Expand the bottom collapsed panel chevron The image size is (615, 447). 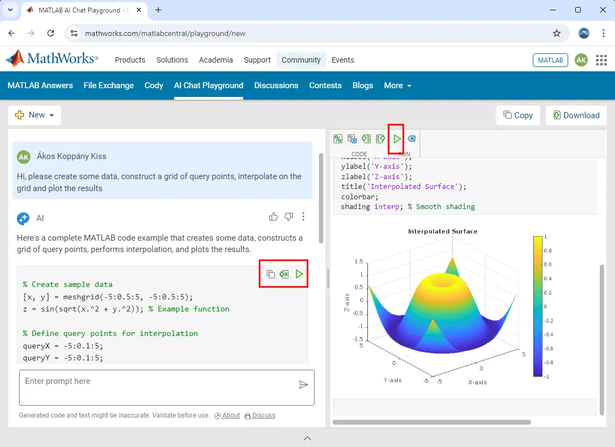pyautogui.click(x=307, y=438)
